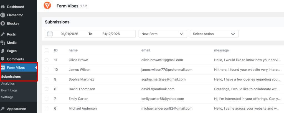The image size is (284, 113).
Task: Click the name David Thompson
Action: coord(82,89)
